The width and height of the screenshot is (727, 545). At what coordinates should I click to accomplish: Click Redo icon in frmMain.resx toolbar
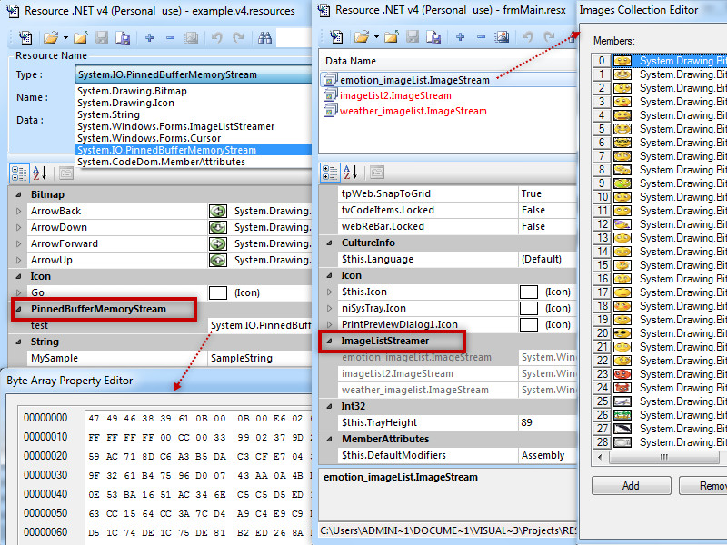[x=549, y=36]
